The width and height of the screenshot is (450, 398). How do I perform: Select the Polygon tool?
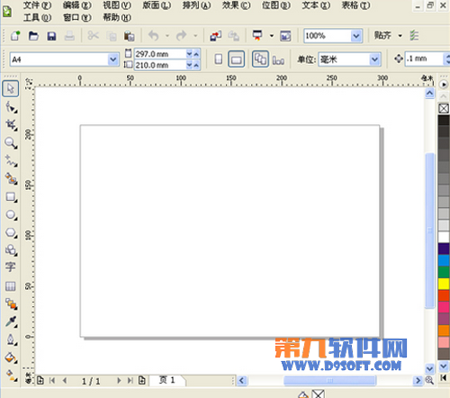(11, 232)
